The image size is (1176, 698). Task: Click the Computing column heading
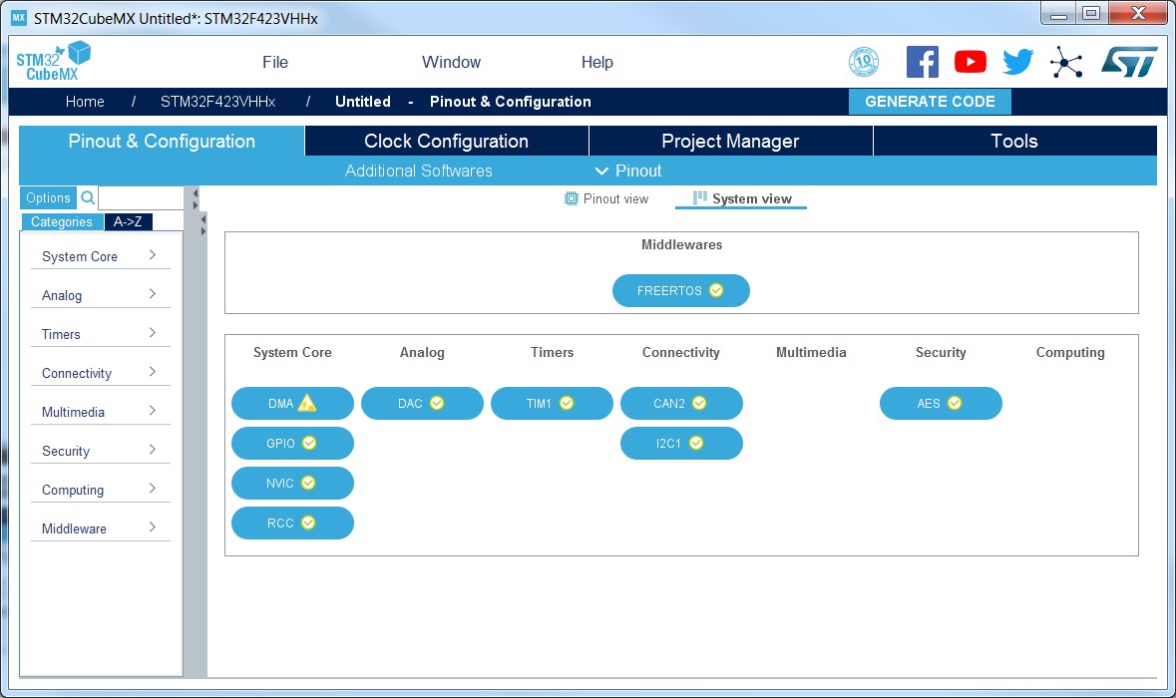click(x=1070, y=352)
